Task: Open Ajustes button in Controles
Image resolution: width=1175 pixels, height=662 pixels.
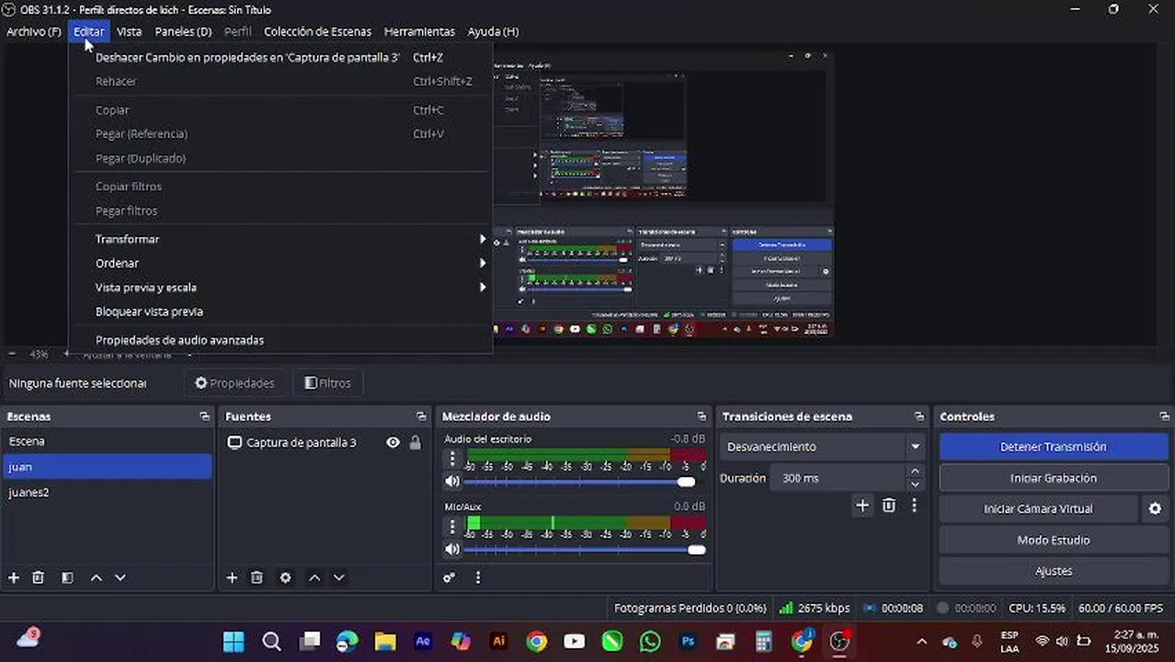Action: pos(1053,571)
